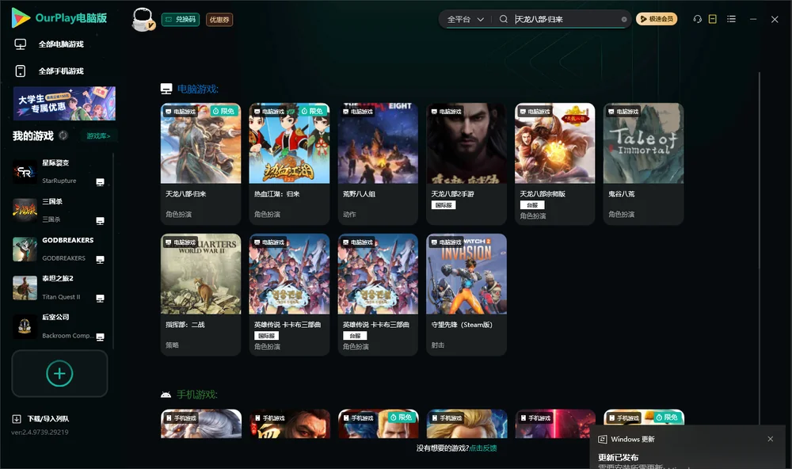Open the 热血江湖：归来 game card
This screenshot has width=792, height=469.
(289, 164)
